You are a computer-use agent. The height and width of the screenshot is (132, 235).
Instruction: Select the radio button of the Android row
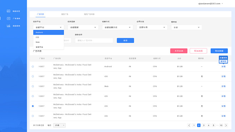33,66
